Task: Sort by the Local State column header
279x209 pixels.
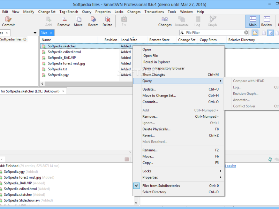Action: 133,40
